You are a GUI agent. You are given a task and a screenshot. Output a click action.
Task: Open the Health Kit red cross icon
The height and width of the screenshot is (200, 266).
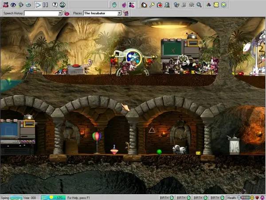[x=159, y=4]
